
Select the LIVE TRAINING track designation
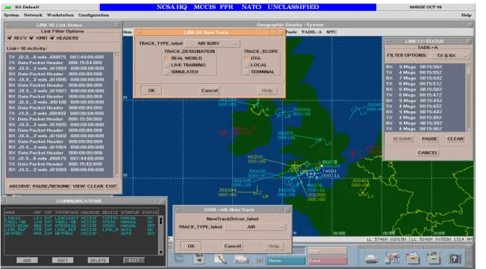(x=167, y=65)
